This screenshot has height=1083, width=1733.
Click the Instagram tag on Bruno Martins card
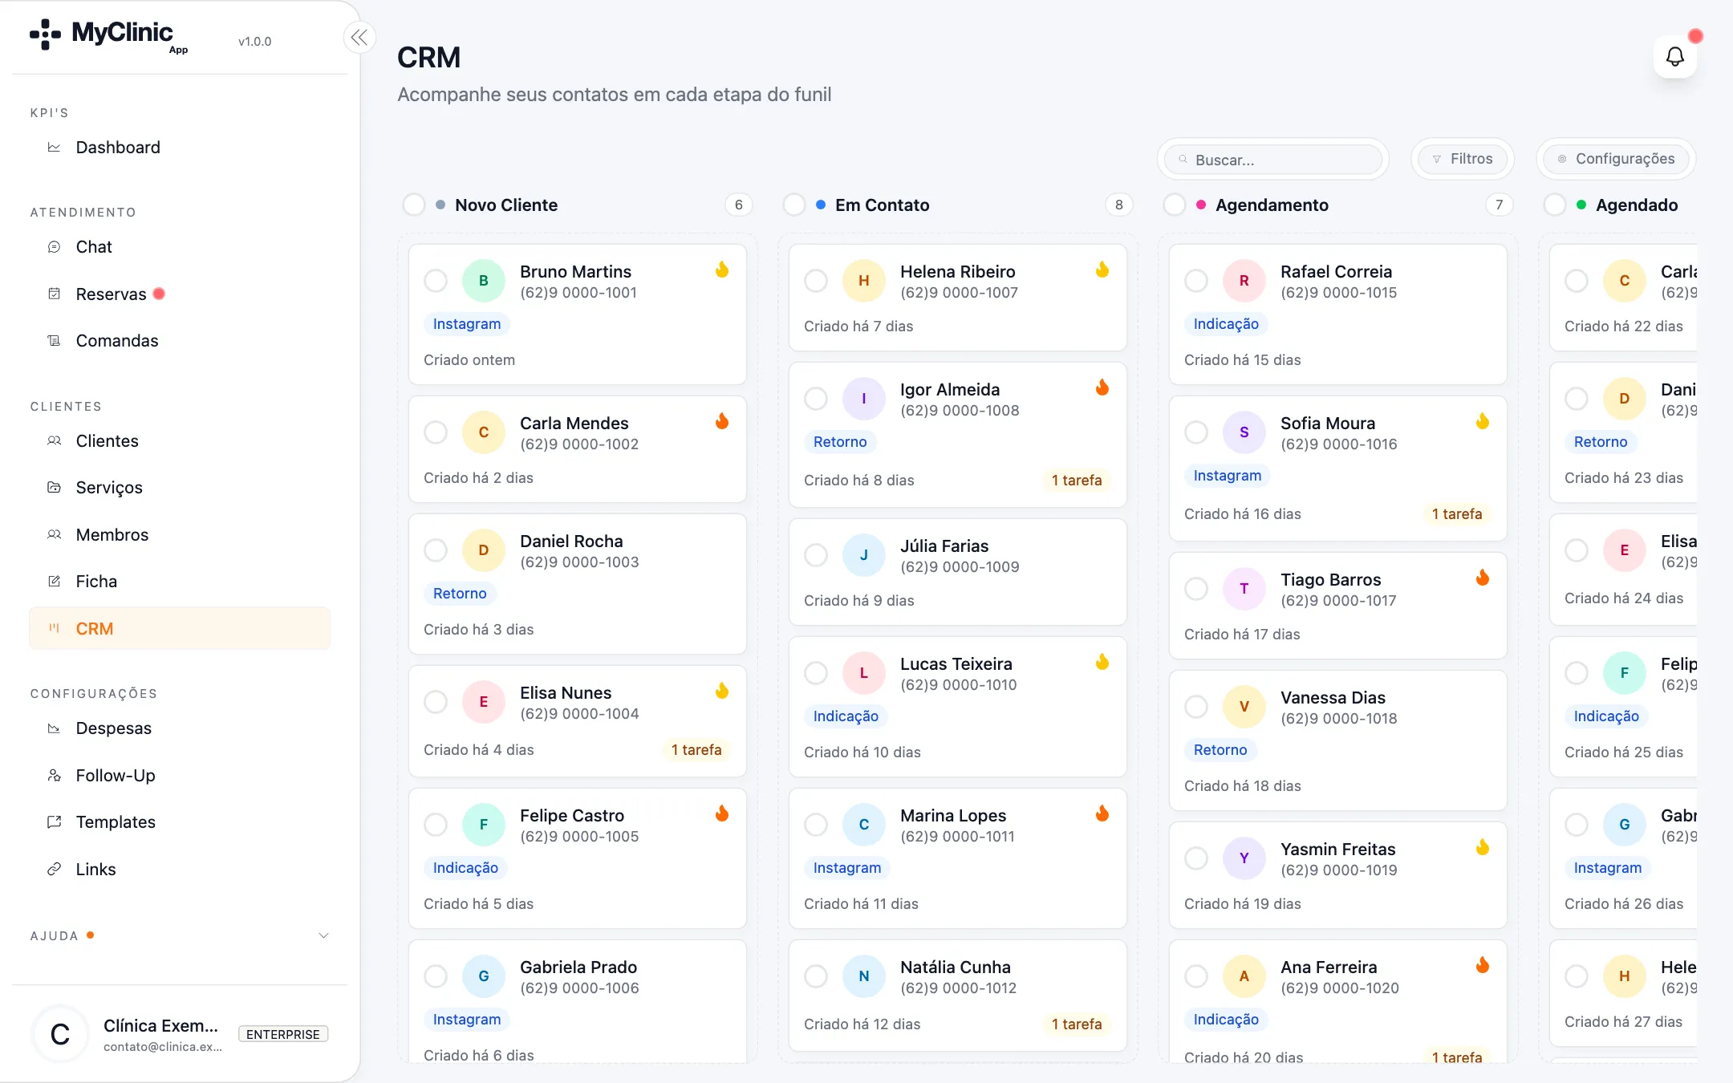pos(467,324)
